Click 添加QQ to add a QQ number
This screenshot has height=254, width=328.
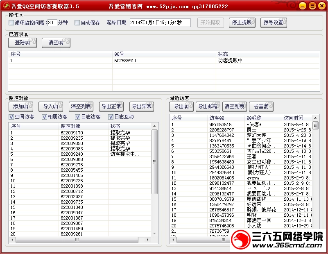[21, 107]
